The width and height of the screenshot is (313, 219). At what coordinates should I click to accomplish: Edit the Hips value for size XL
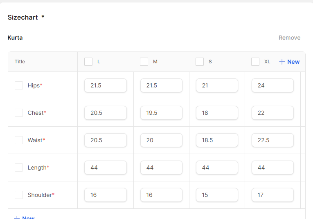272,85
